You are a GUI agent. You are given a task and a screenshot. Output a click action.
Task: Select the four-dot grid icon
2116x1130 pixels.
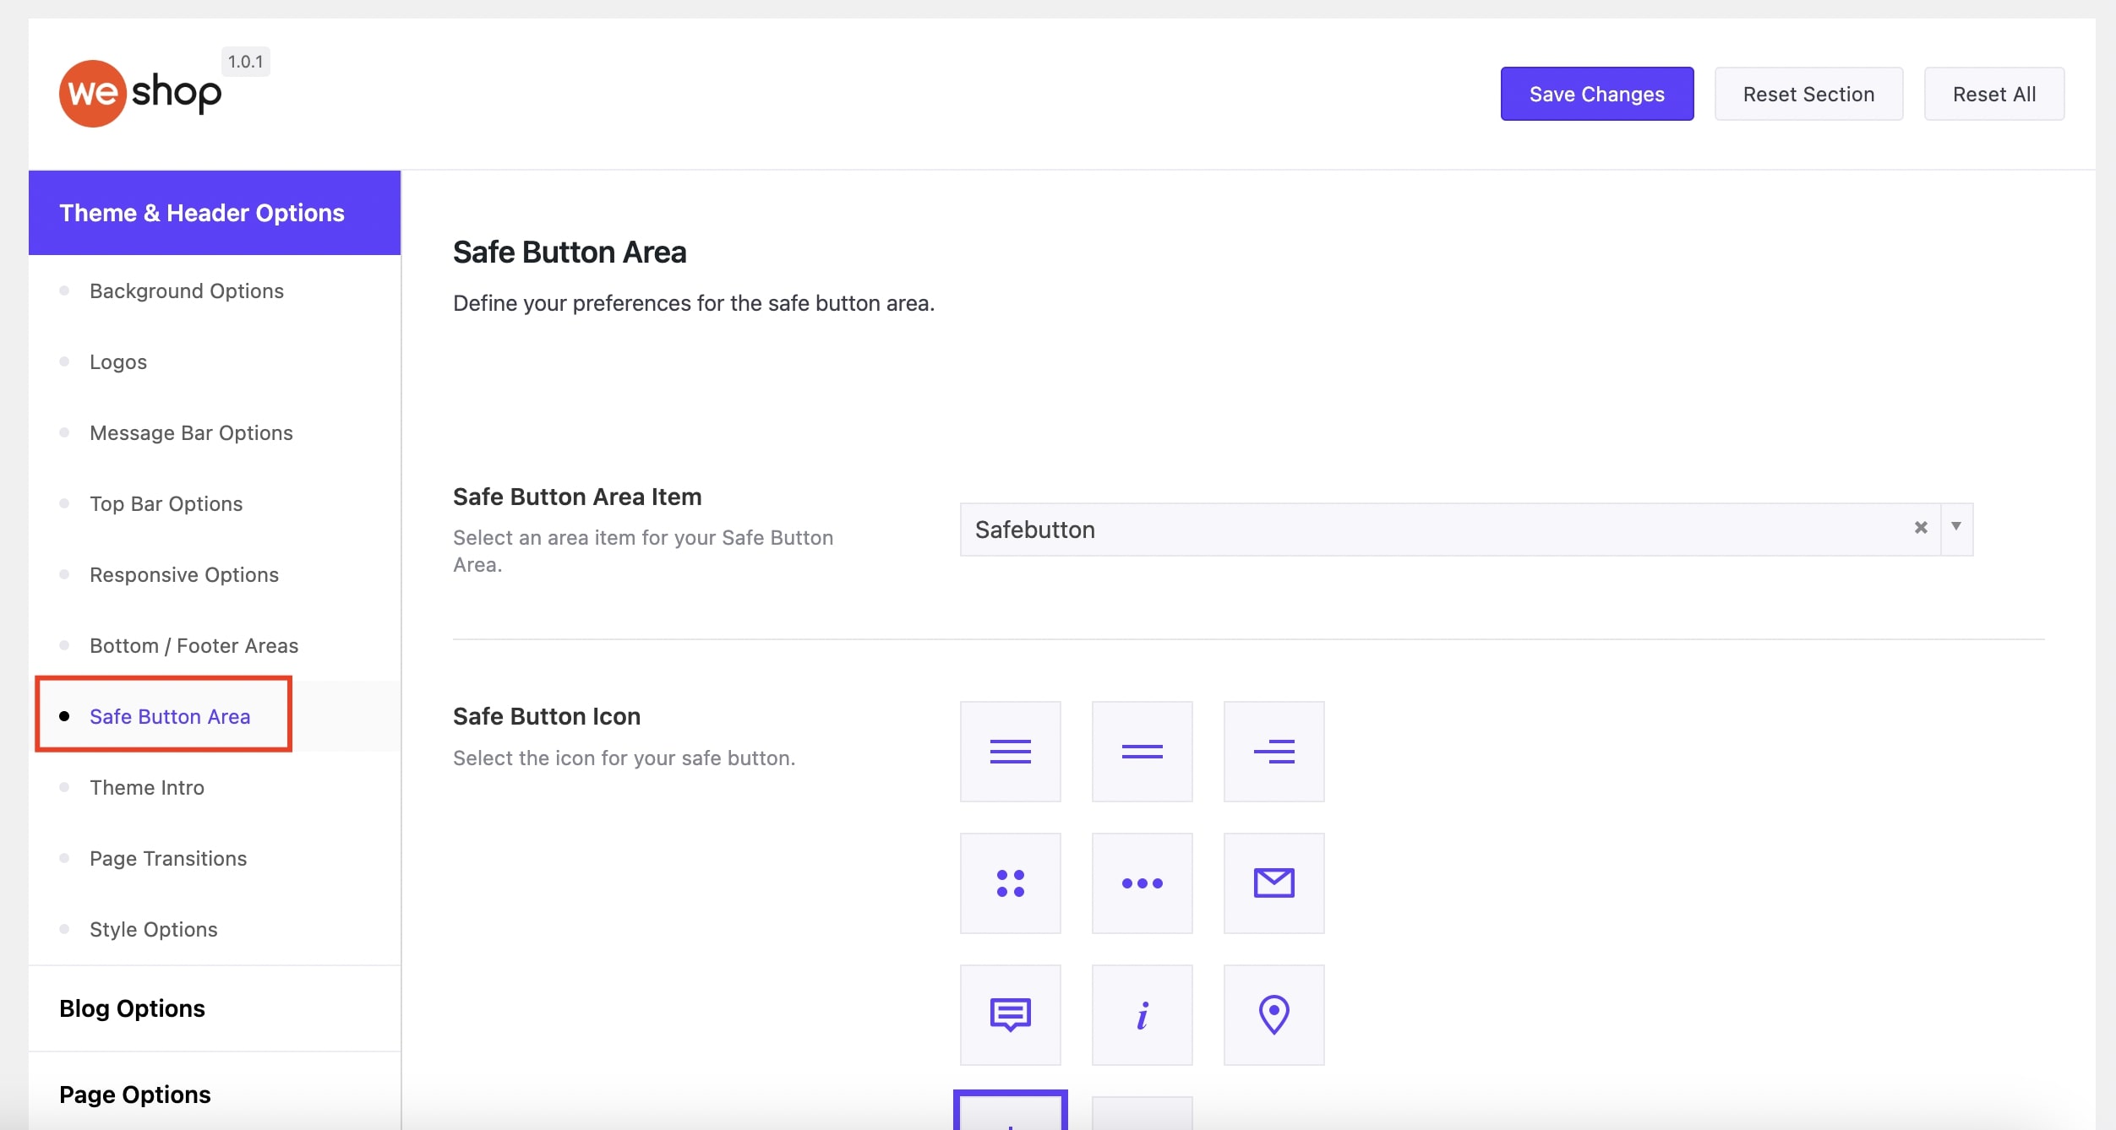click(1010, 883)
